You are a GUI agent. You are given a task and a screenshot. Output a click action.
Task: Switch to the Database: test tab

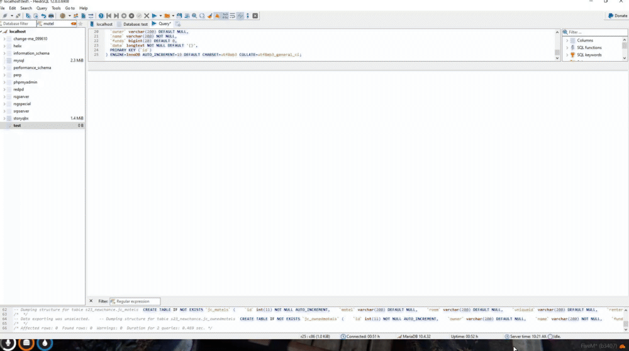click(x=132, y=24)
